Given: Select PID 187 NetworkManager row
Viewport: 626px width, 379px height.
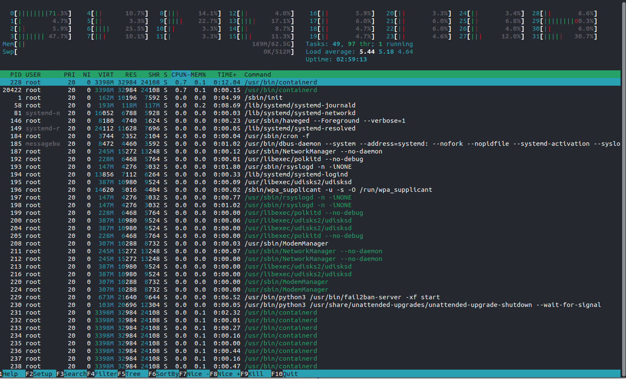Looking at the screenshot, I should (x=310, y=151).
